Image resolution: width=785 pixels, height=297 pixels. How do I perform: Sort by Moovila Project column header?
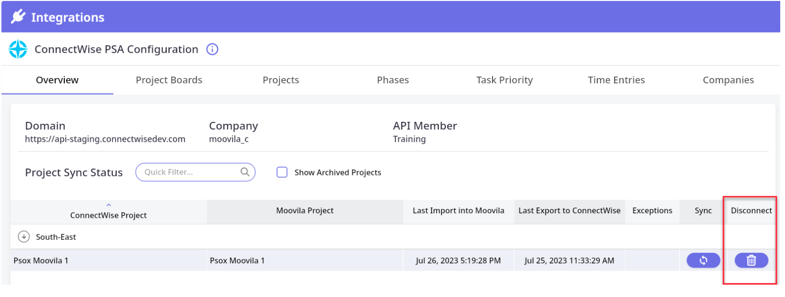coord(304,210)
